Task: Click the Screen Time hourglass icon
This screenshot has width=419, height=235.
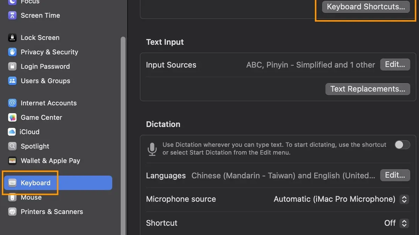Action: coord(13,15)
